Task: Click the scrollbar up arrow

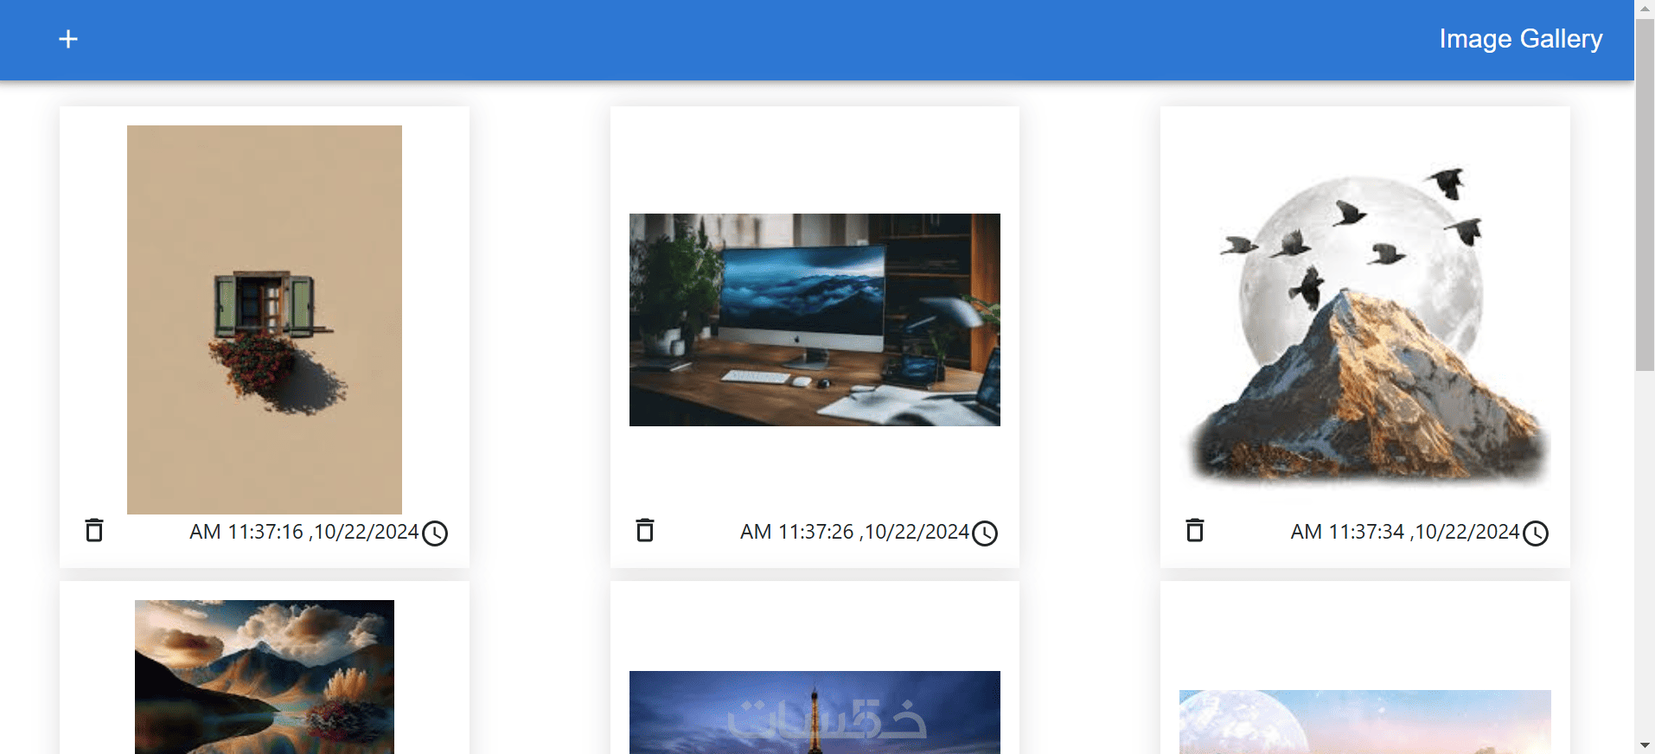Action: click(1645, 9)
